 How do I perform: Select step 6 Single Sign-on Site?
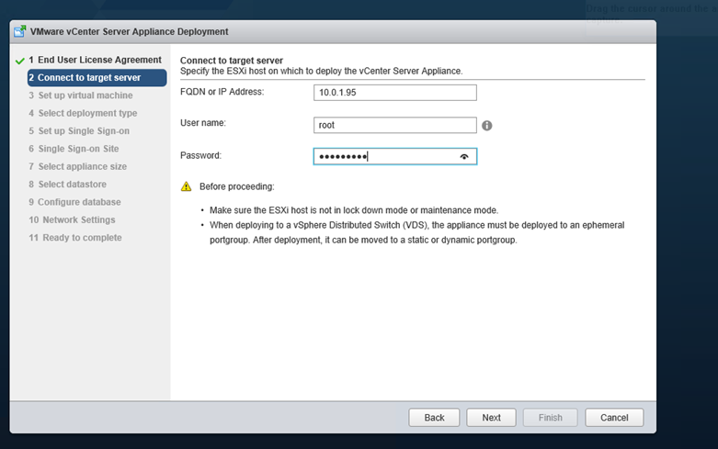74,149
